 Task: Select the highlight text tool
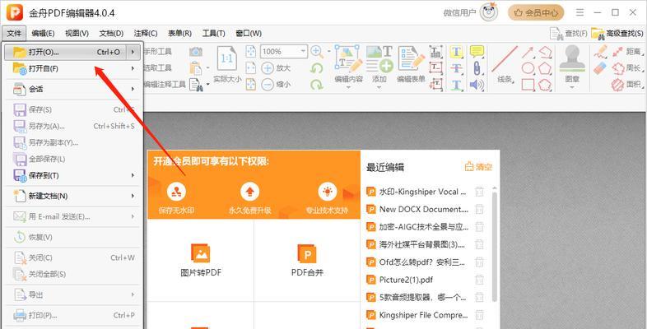(x=456, y=52)
